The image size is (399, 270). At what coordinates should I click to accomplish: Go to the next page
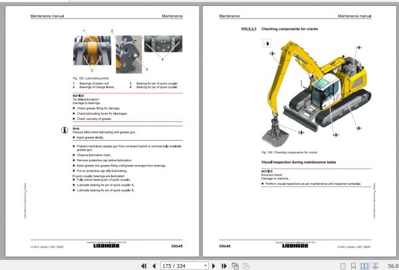coord(213,265)
